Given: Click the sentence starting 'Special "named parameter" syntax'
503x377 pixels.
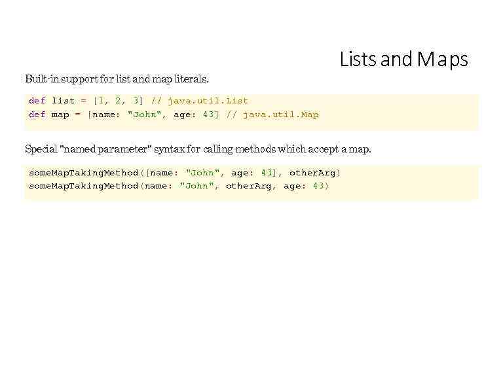Looking at the screenshot, I should pos(198,149).
